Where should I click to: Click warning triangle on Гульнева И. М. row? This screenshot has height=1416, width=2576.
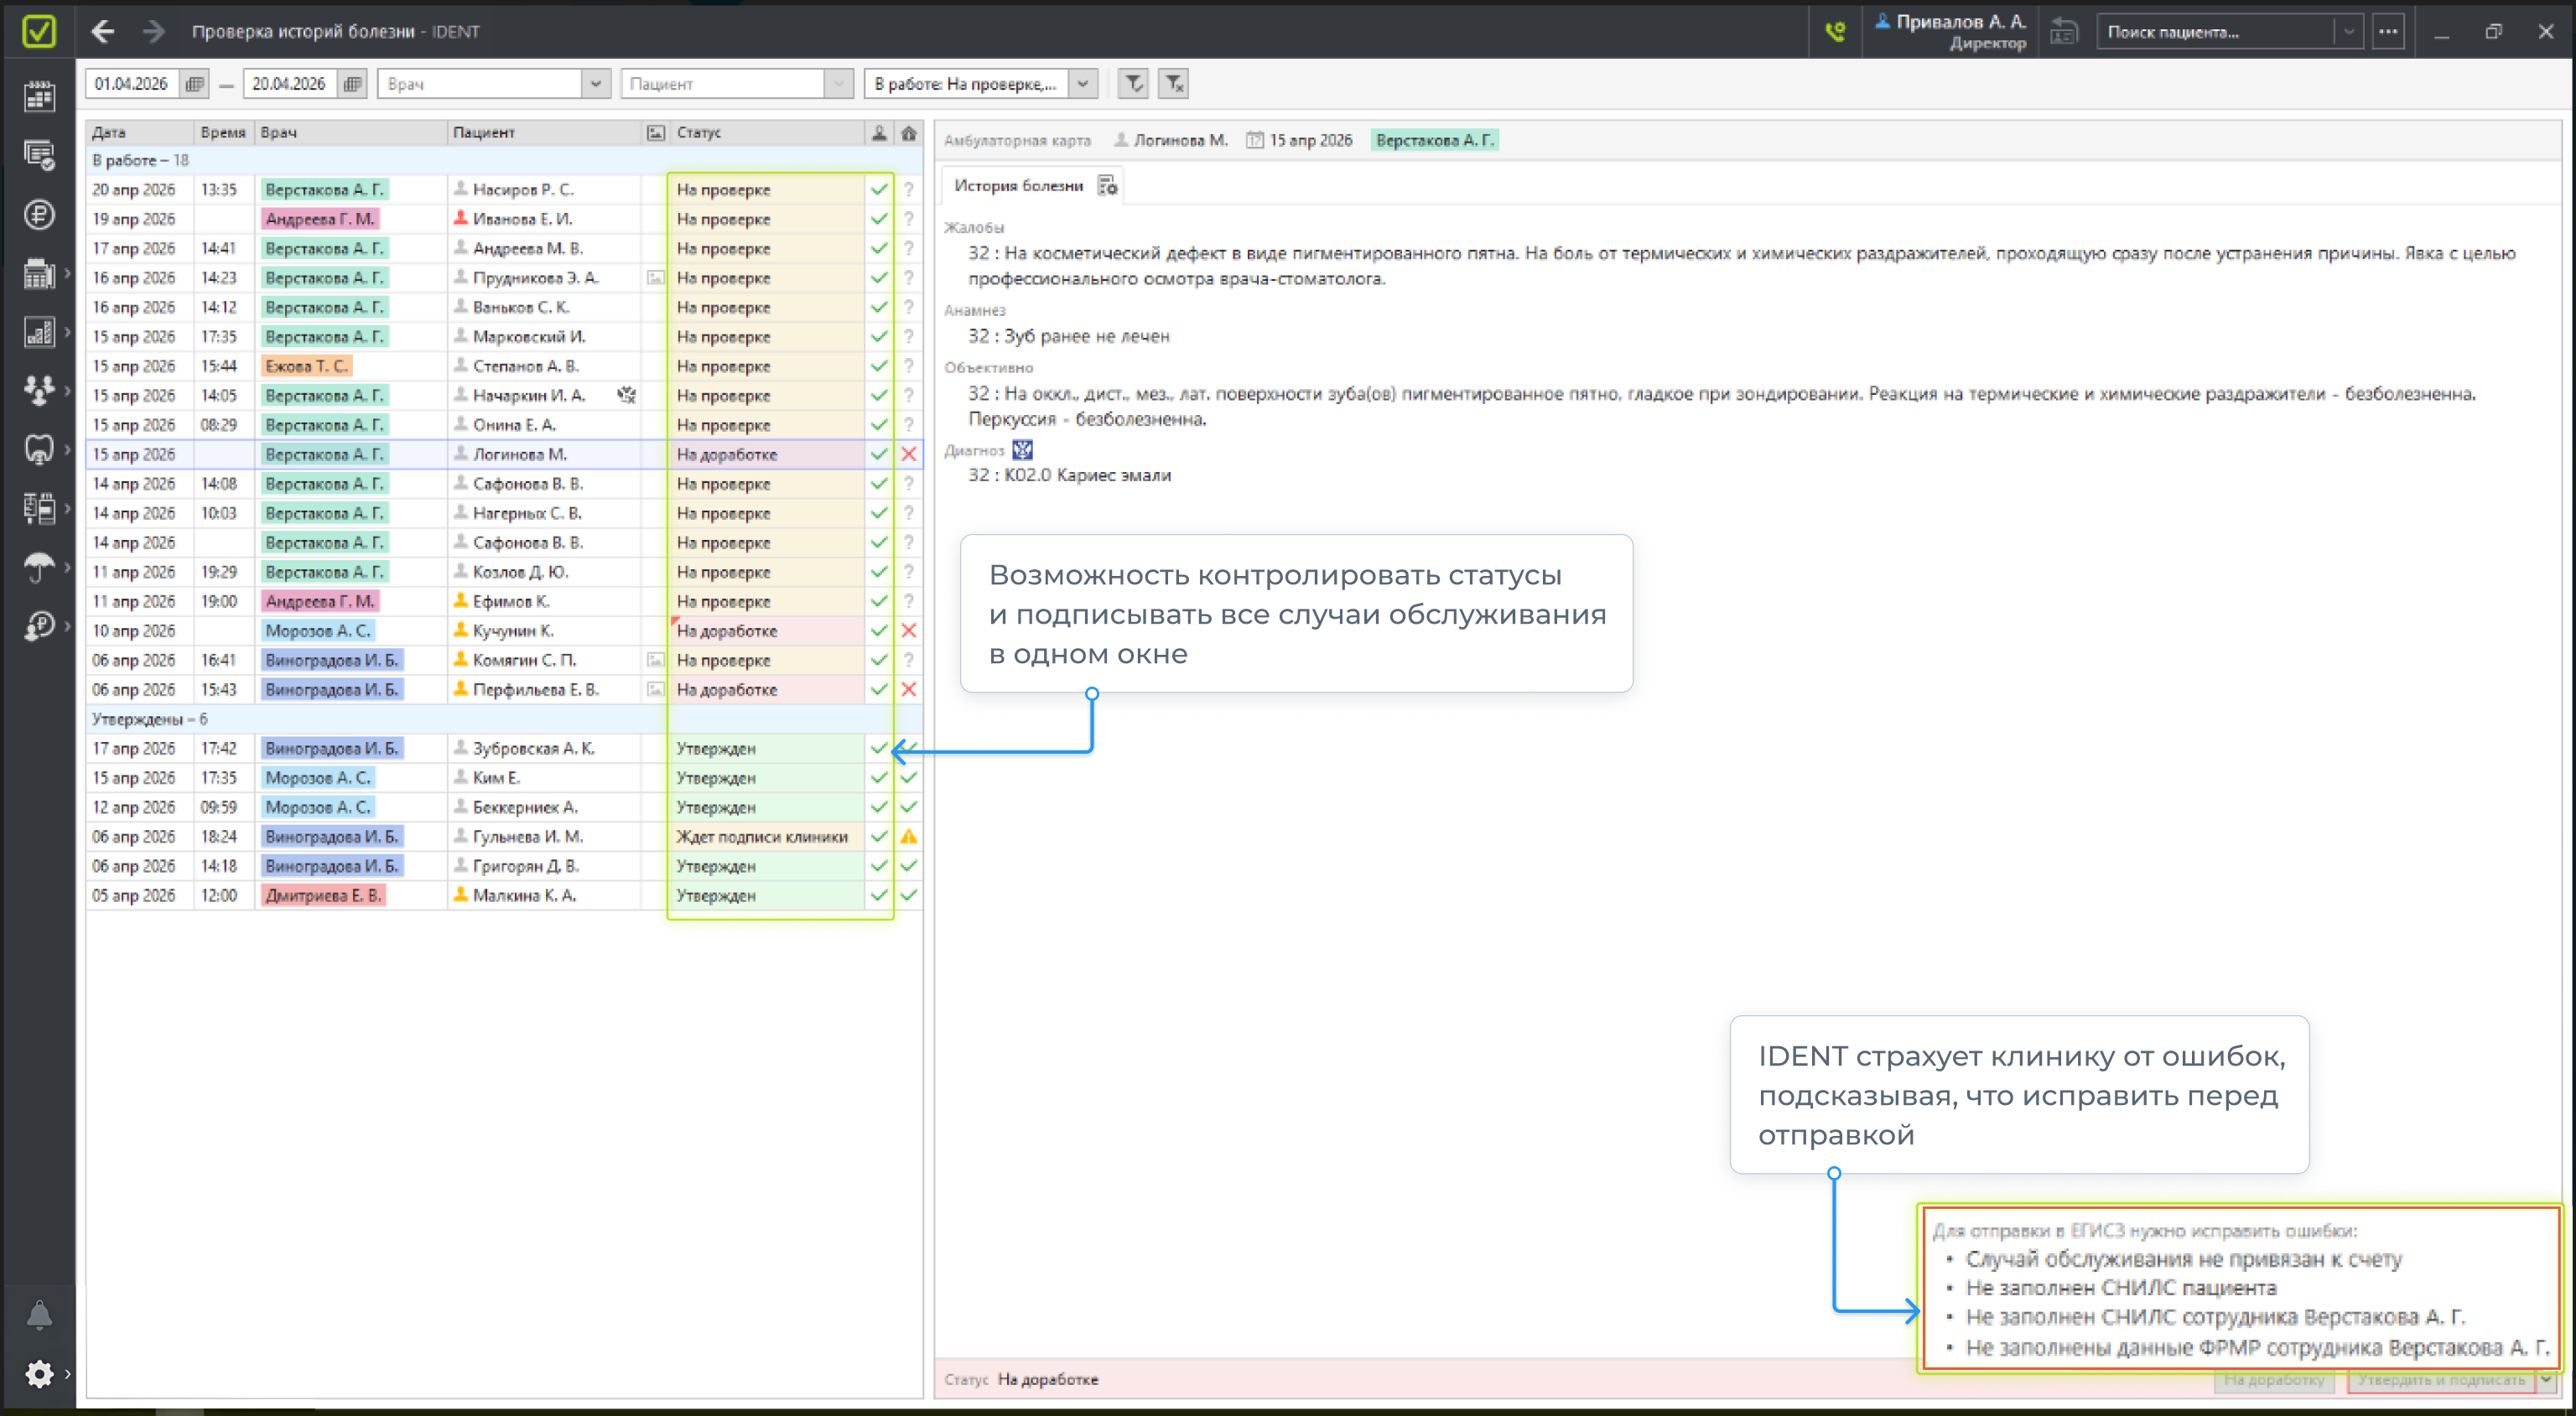(x=908, y=836)
